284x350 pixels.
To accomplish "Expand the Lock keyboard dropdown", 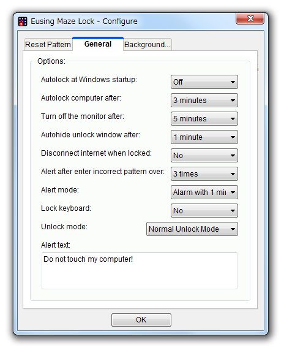I will point(204,210).
